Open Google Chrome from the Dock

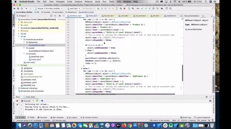(x=130, y=125)
